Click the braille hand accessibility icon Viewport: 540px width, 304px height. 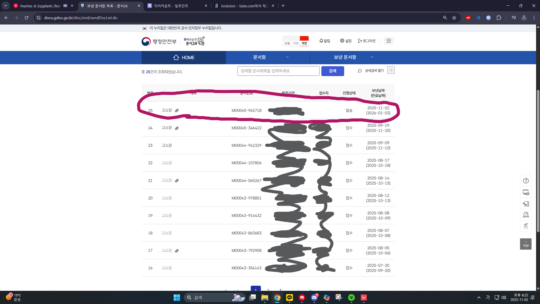[526, 226]
